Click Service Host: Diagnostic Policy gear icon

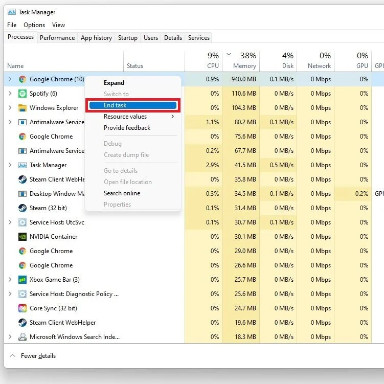point(22,294)
